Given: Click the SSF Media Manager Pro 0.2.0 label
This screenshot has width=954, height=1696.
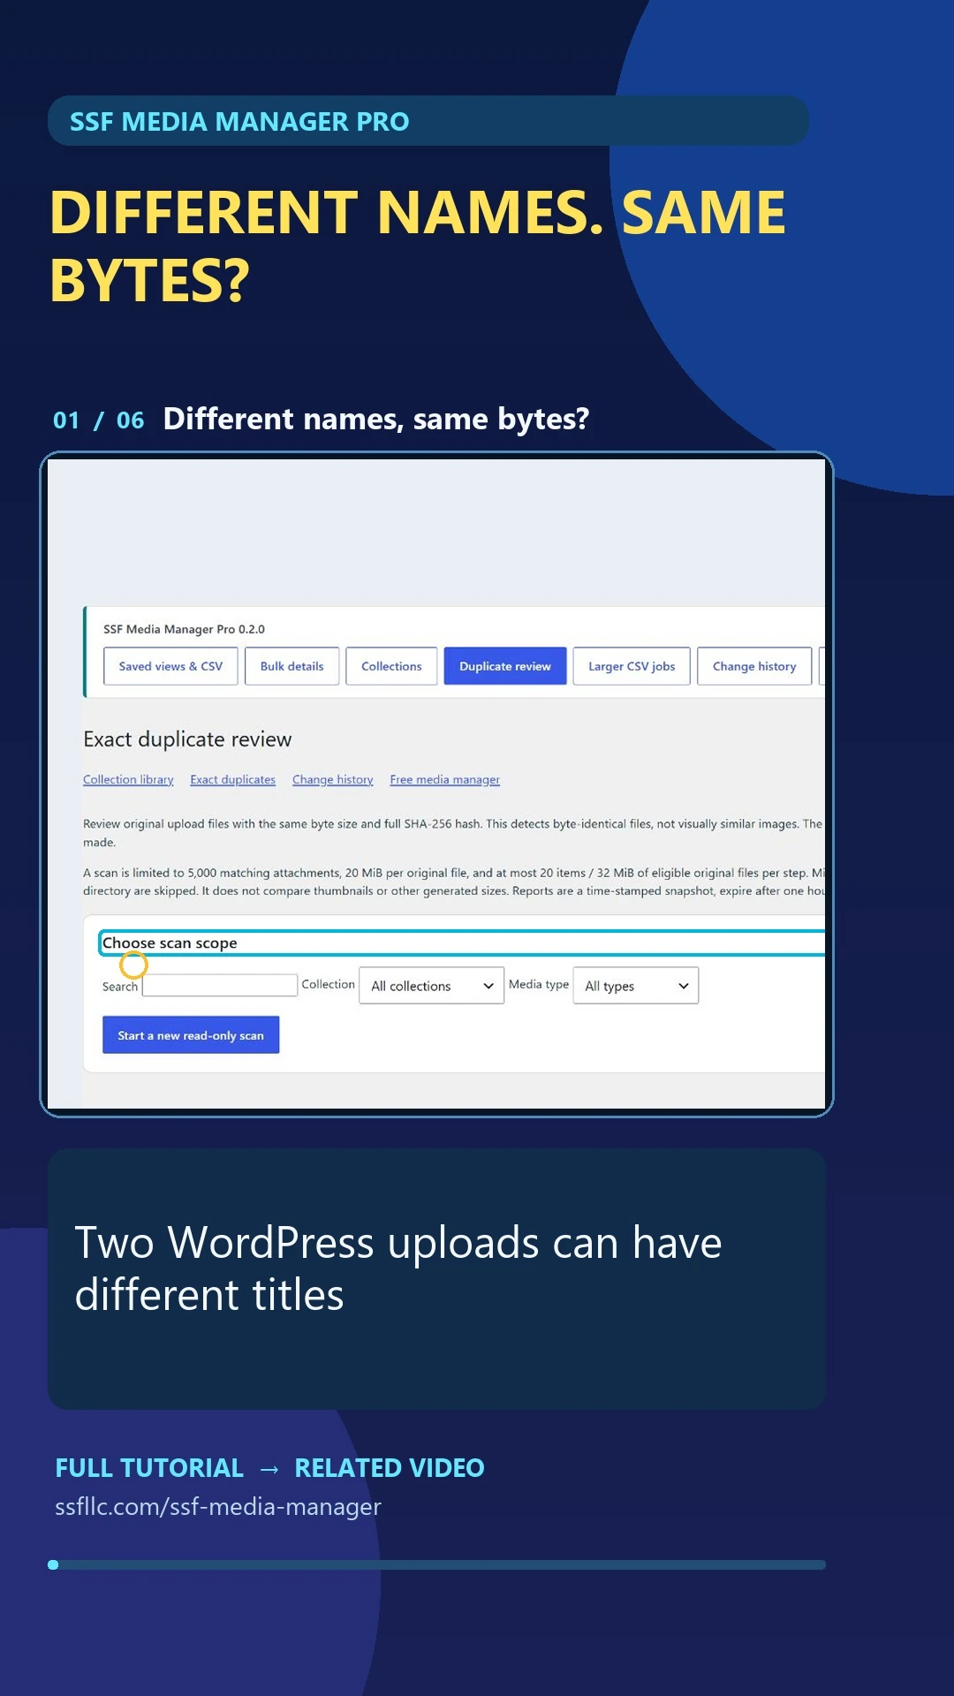Looking at the screenshot, I should (x=184, y=629).
